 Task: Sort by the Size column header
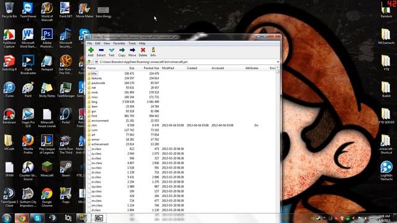click(x=132, y=68)
